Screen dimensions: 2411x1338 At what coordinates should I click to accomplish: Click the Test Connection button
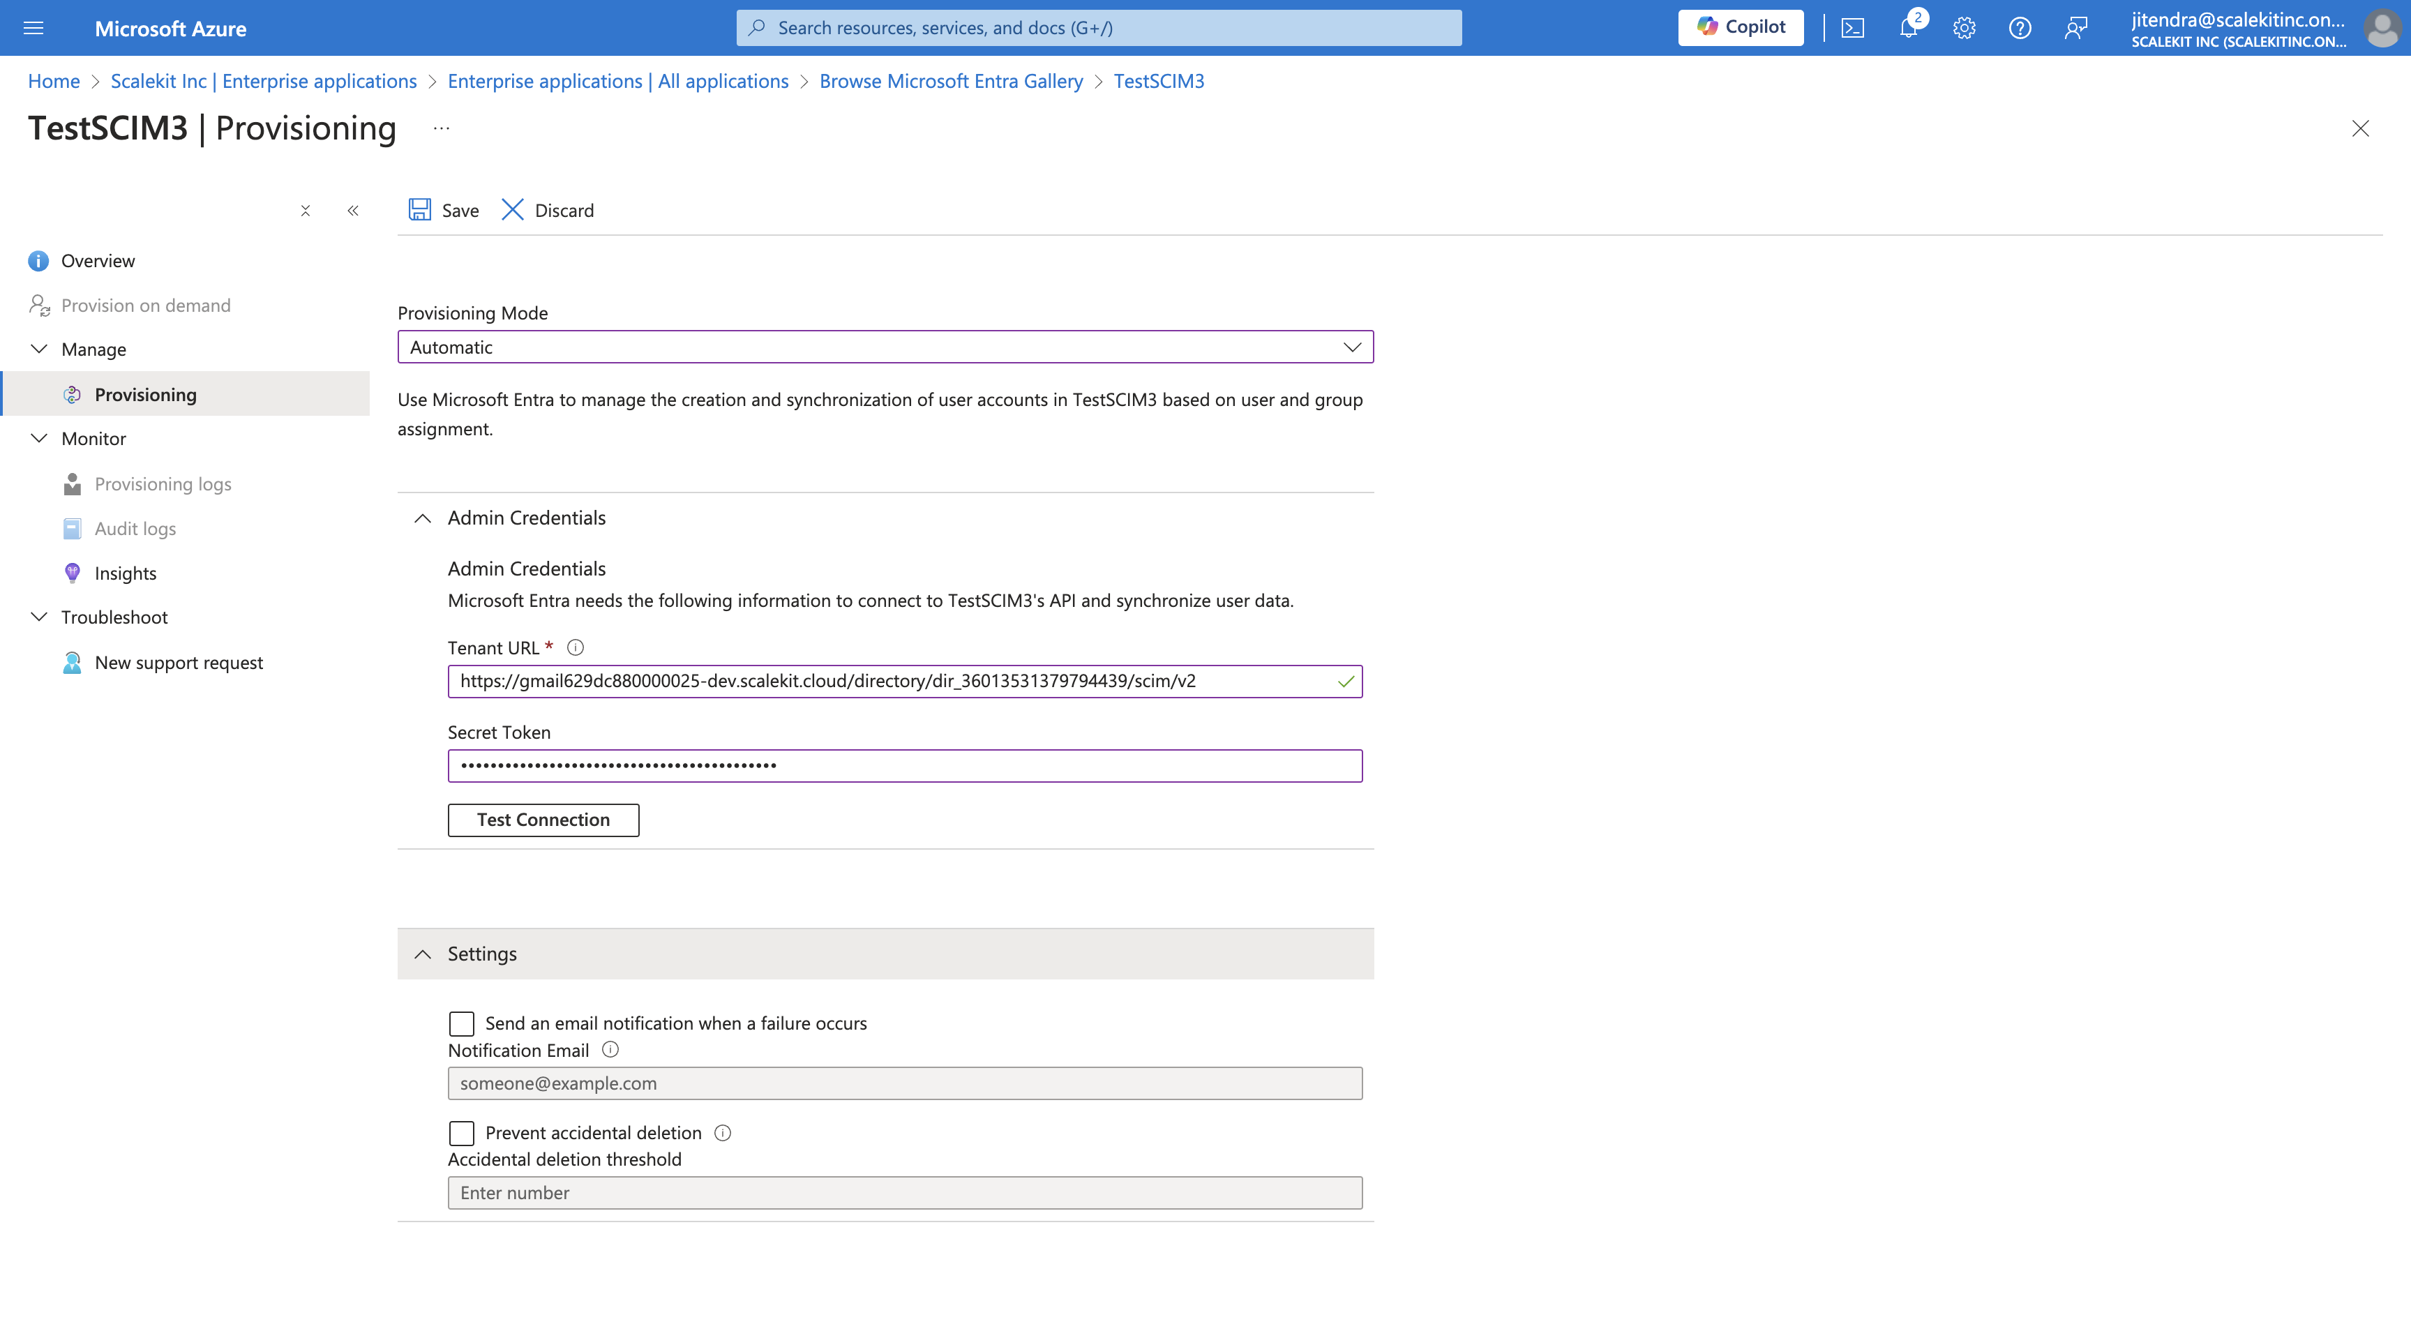tap(543, 820)
